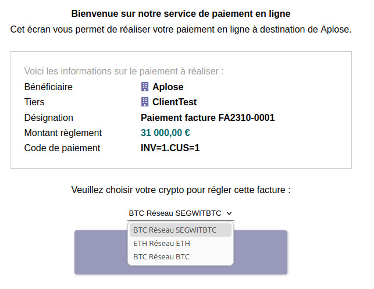Image resolution: width=374 pixels, height=289 pixels.
Task: Open the BTC Réseau SEGWITBTC crypto selector
Action: coord(181,213)
